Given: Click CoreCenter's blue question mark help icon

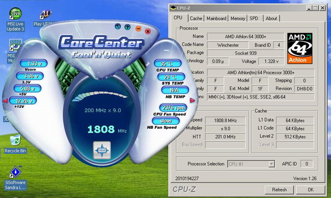Looking at the screenshot, I should pyautogui.click(x=127, y=27).
